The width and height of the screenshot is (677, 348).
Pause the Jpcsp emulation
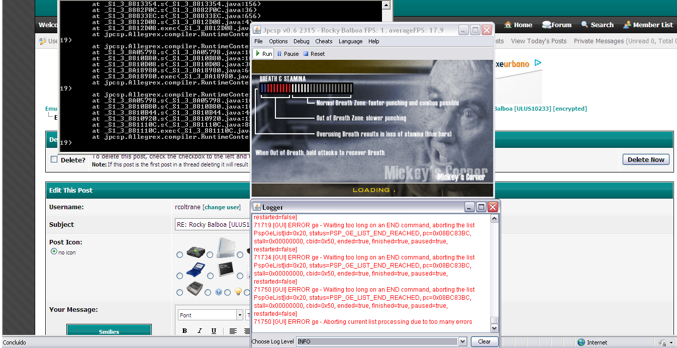(x=287, y=54)
